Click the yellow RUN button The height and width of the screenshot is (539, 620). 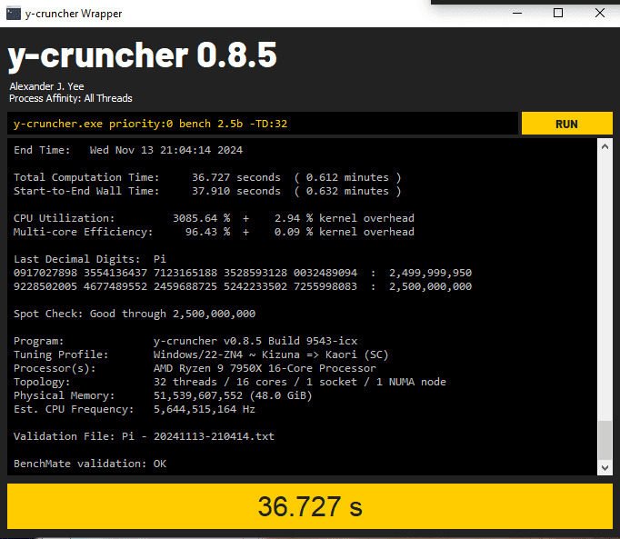(566, 124)
